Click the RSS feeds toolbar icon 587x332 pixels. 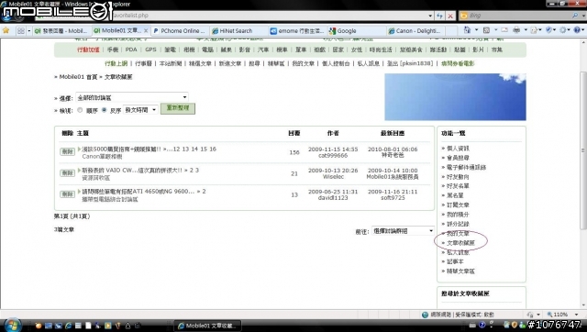(x=486, y=30)
